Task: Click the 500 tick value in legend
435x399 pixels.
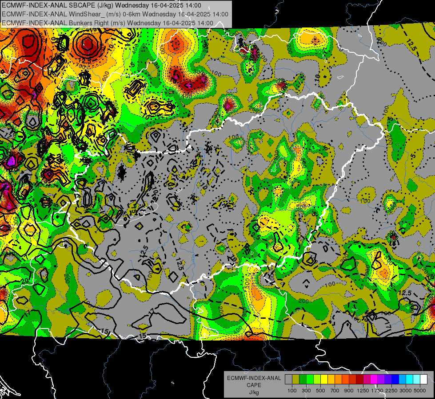Action: (320, 391)
